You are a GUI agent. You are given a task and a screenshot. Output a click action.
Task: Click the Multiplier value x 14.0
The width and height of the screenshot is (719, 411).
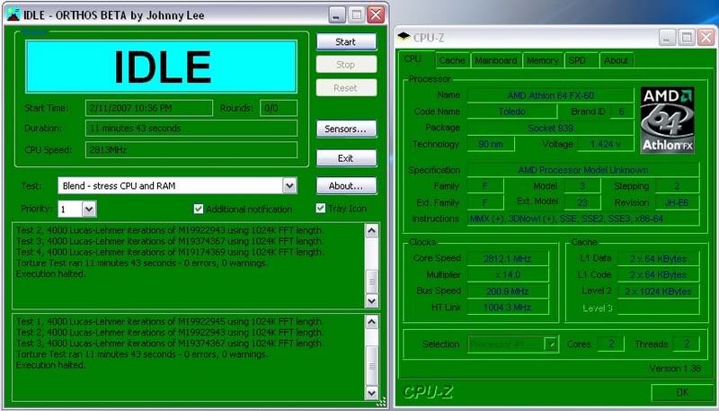point(508,275)
